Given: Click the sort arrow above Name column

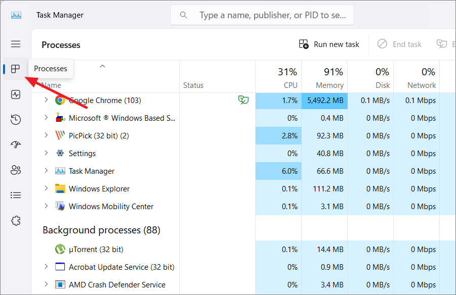Looking at the screenshot, I should pyautogui.click(x=102, y=66).
